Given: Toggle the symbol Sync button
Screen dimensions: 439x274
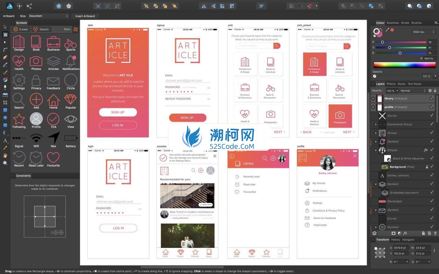Looking at the screenshot, I should point(76,29).
